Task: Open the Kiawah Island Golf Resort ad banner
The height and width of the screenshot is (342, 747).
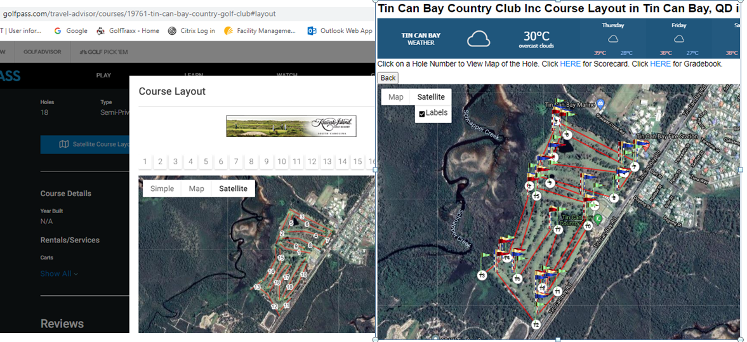Action: [291, 126]
